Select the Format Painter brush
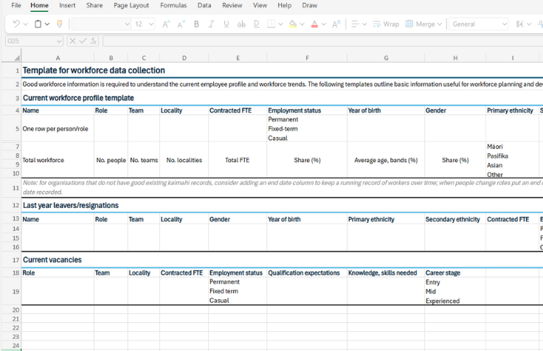Screen dimensions: 543x351 [x=59, y=24]
